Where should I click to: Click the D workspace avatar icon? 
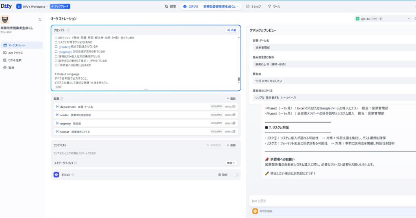19,6
